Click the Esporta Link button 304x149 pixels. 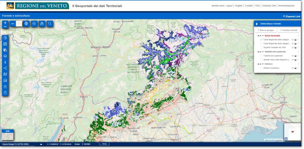coord(292,16)
